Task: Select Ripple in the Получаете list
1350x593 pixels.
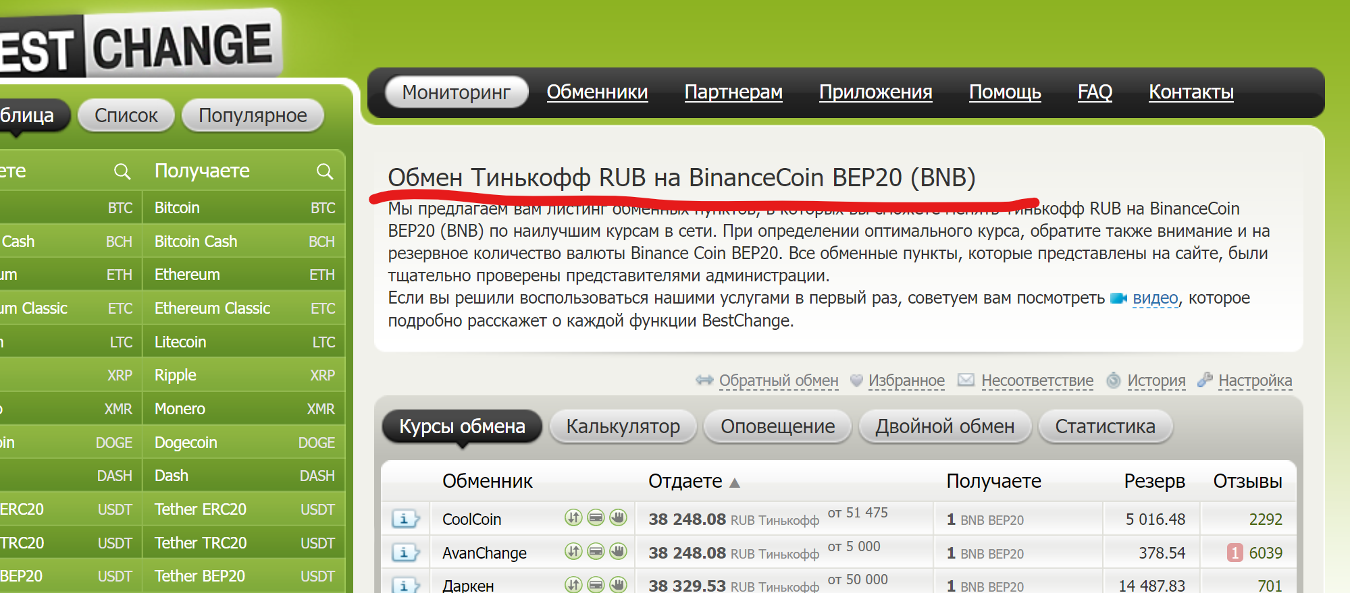Action: [x=244, y=375]
